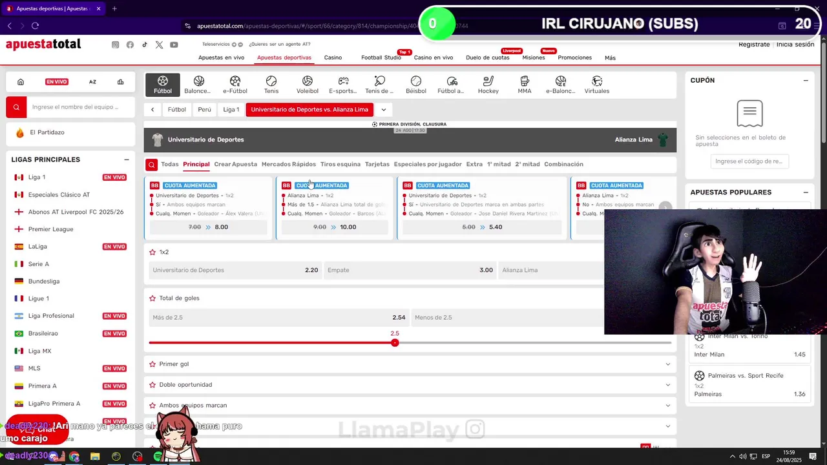Screen dimensions: 827x465
Task: Switch to Crear Apuesta tab
Action: pyautogui.click(x=236, y=165)
